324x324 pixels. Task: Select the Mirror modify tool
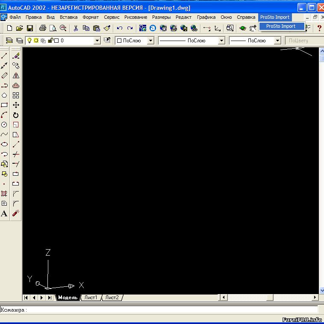point(16,75)
